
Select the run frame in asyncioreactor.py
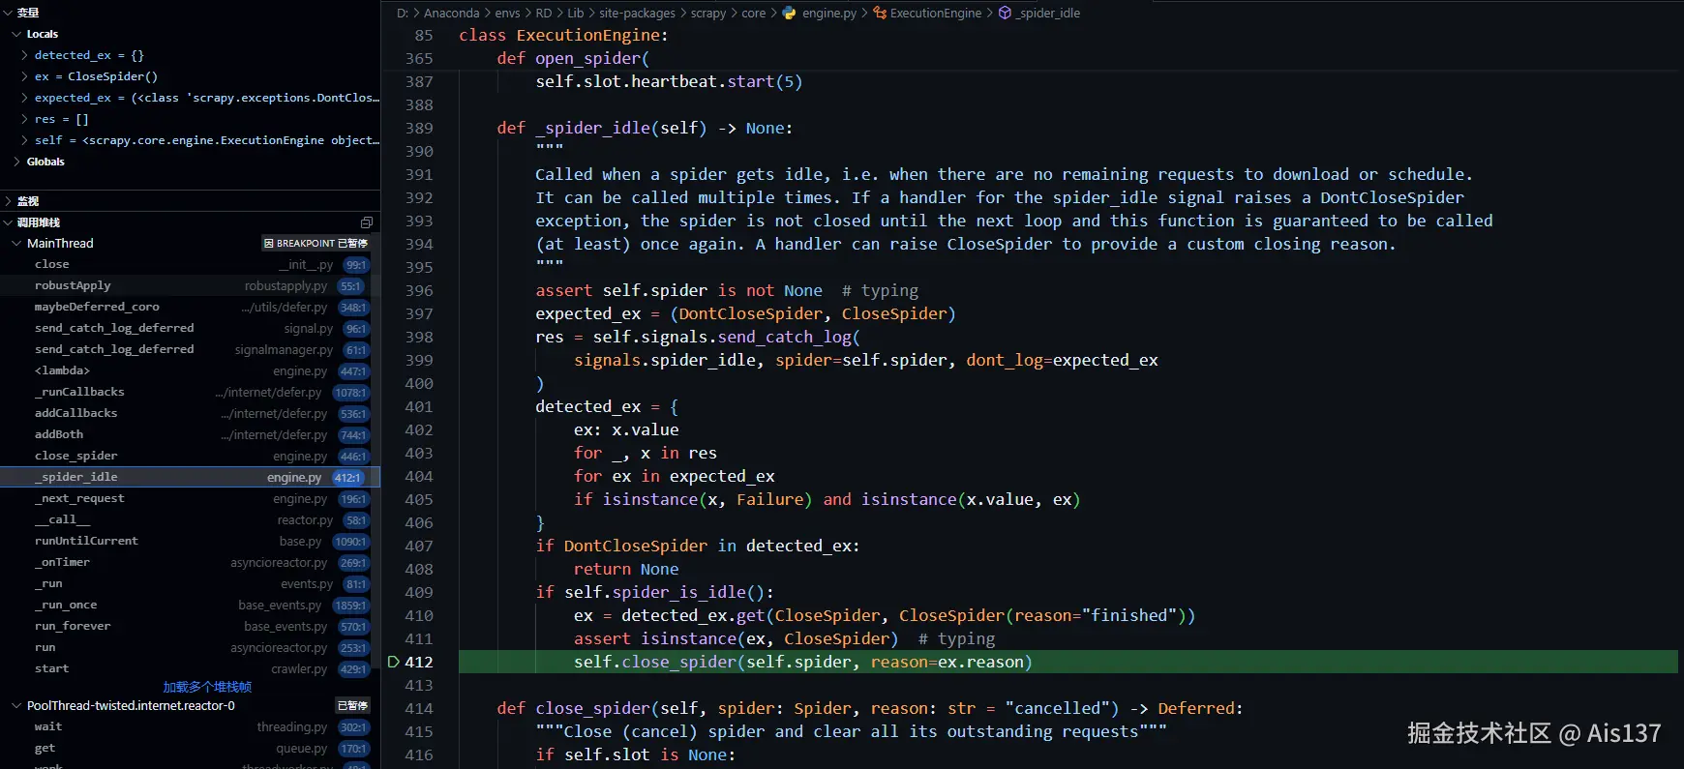[x=190, y=647]
